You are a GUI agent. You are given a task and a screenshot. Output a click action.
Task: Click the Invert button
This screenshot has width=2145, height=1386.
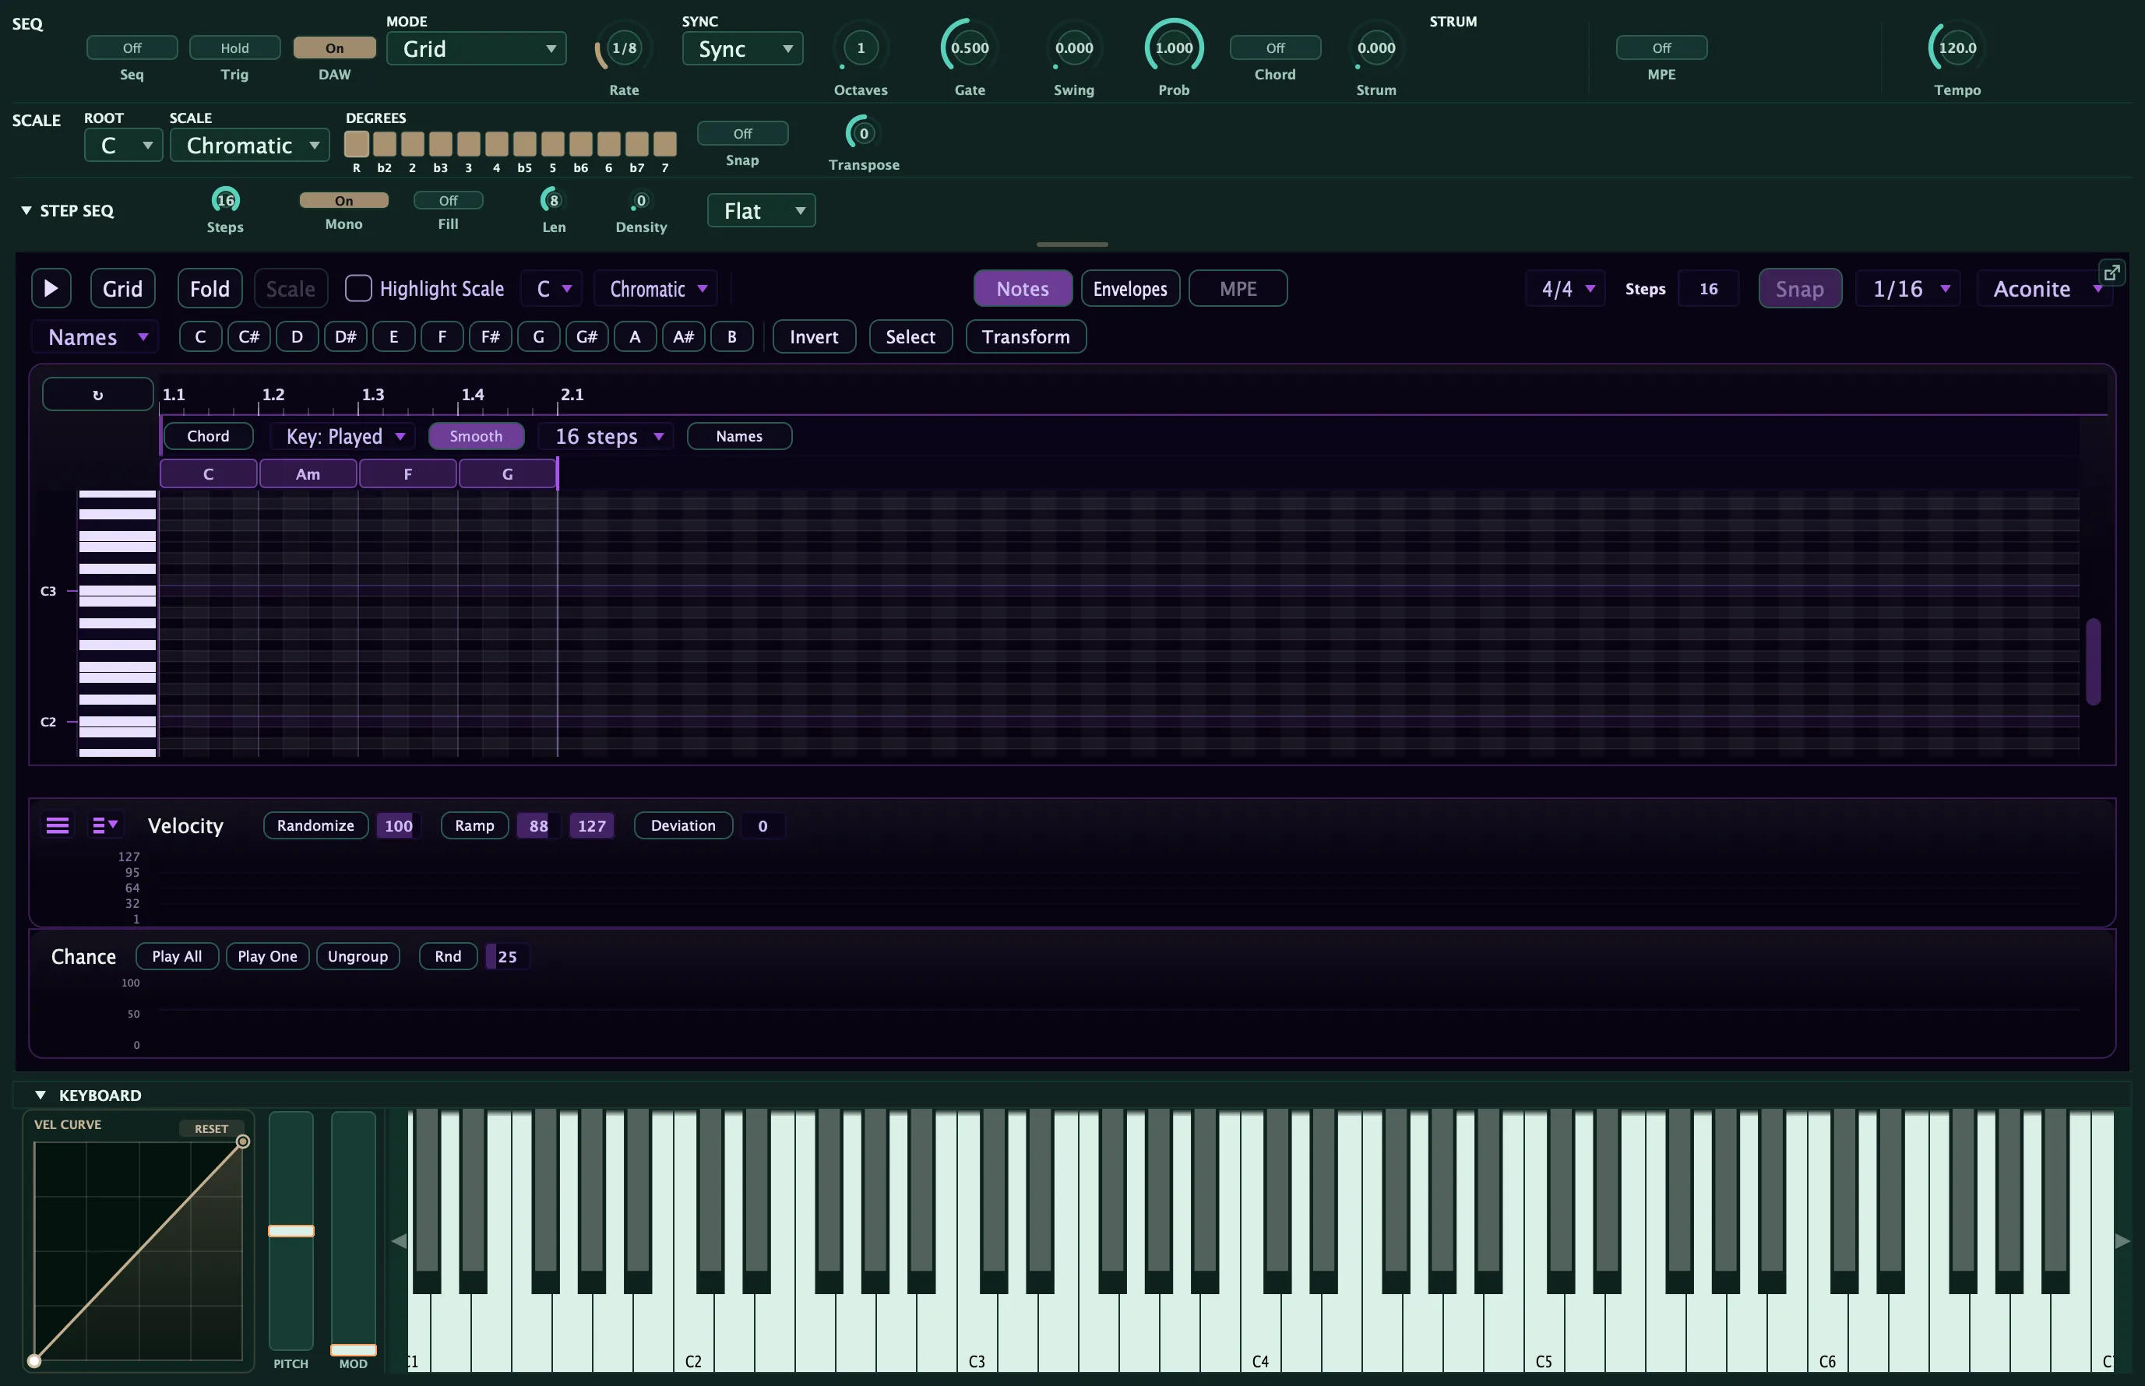coord(814,336)
